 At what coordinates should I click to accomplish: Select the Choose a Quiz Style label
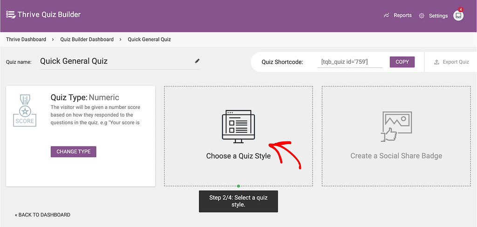pos(238,156)
